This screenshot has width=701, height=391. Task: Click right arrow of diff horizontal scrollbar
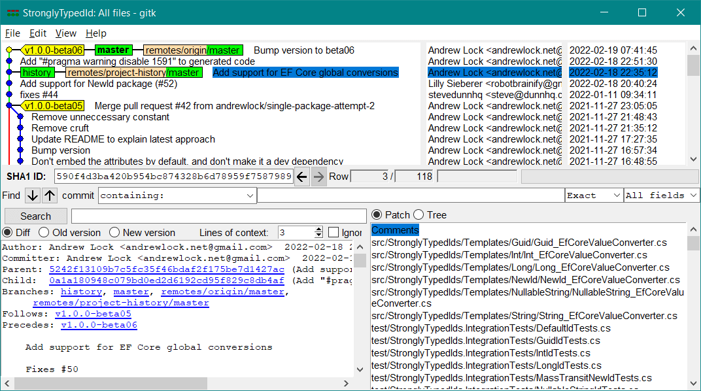(346, 383)
